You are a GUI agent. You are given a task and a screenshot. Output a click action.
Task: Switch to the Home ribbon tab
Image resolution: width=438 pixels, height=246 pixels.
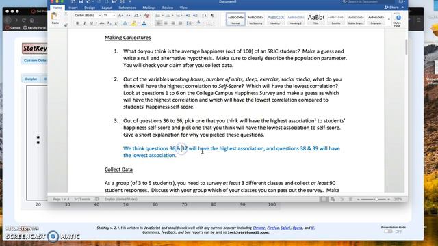[57, 8]
